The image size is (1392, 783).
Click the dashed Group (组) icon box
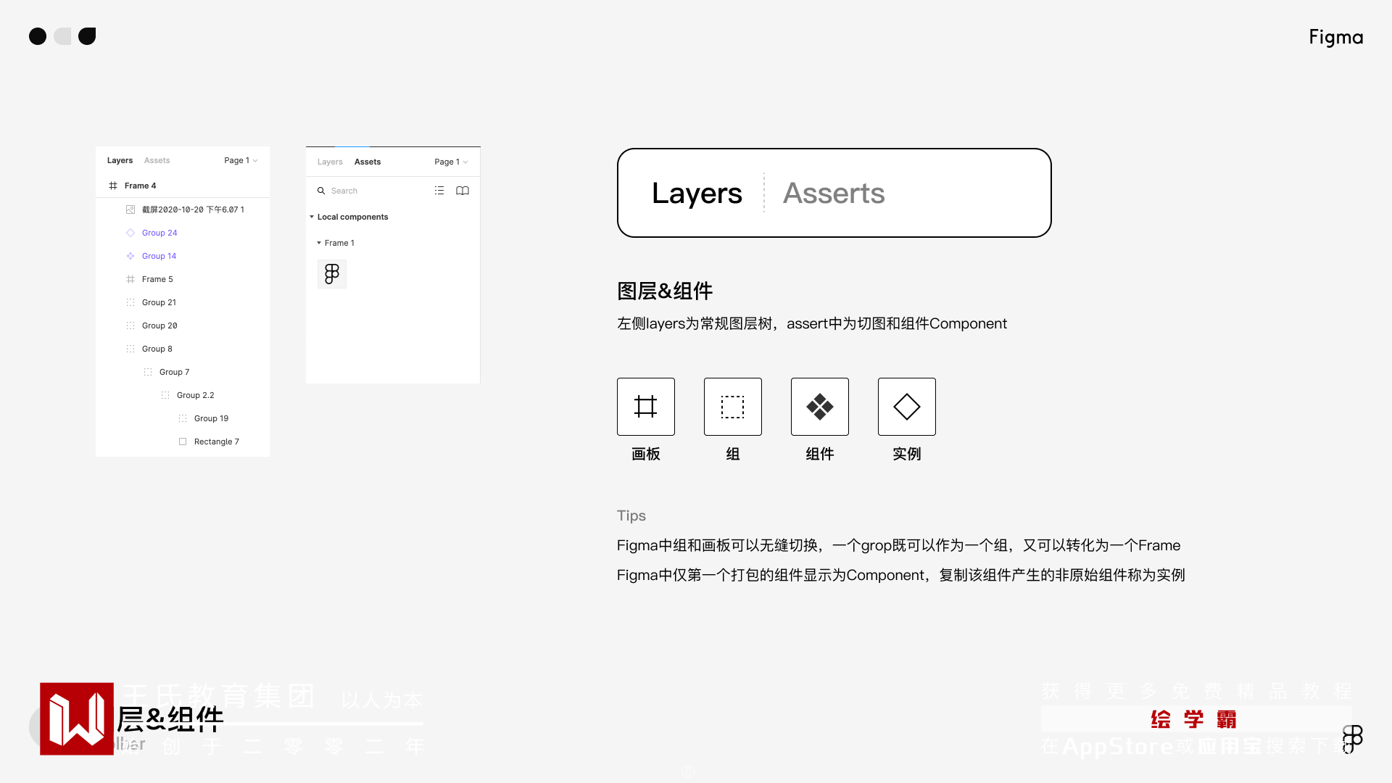point(732,407)
